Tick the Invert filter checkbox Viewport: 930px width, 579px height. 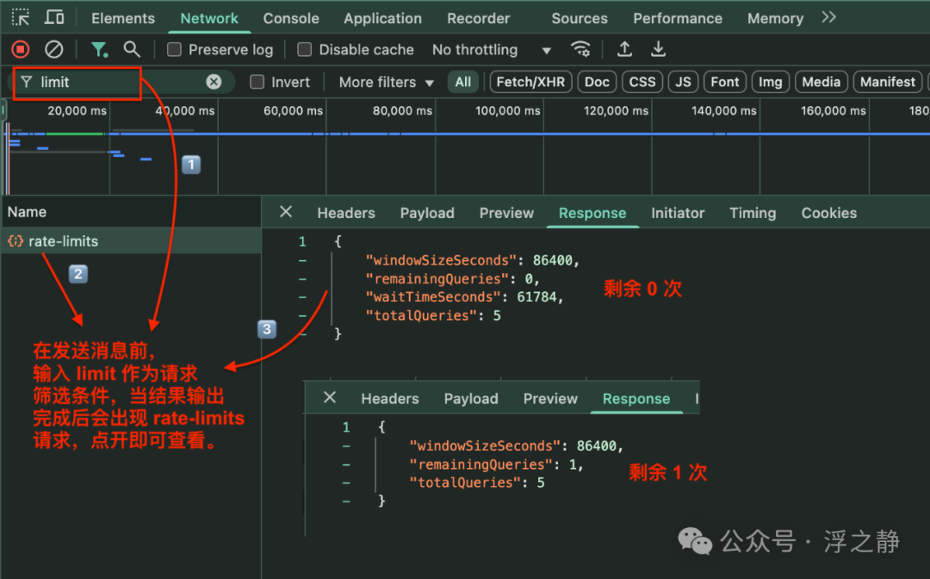point(257,82)
